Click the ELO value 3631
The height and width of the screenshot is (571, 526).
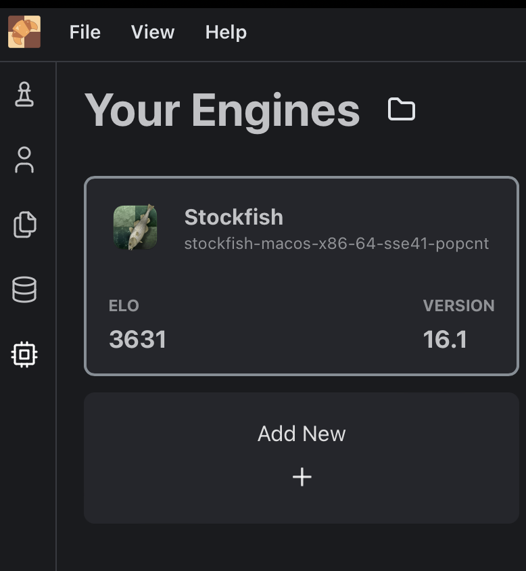[138, 339]
